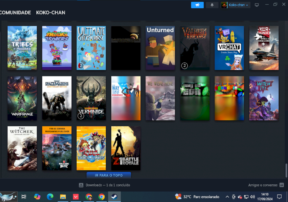288x202 pixels.
Task: Open the notifications bell
Action: pyautogui.click(x=212, y=5)
